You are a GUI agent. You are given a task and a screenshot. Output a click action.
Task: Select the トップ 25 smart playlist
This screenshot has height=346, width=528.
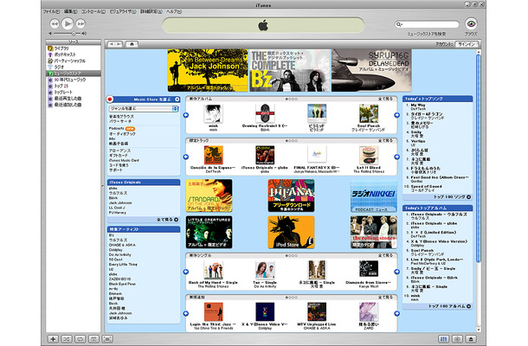coord(74,86)
